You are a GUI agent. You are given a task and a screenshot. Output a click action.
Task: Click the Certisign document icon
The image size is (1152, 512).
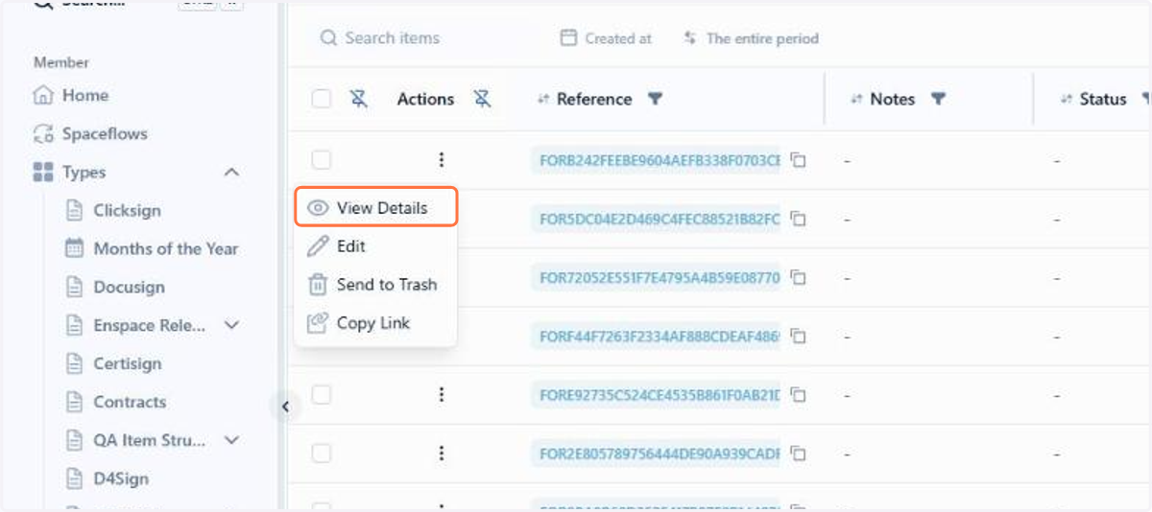pyautogui.click(x=74, y=363)
